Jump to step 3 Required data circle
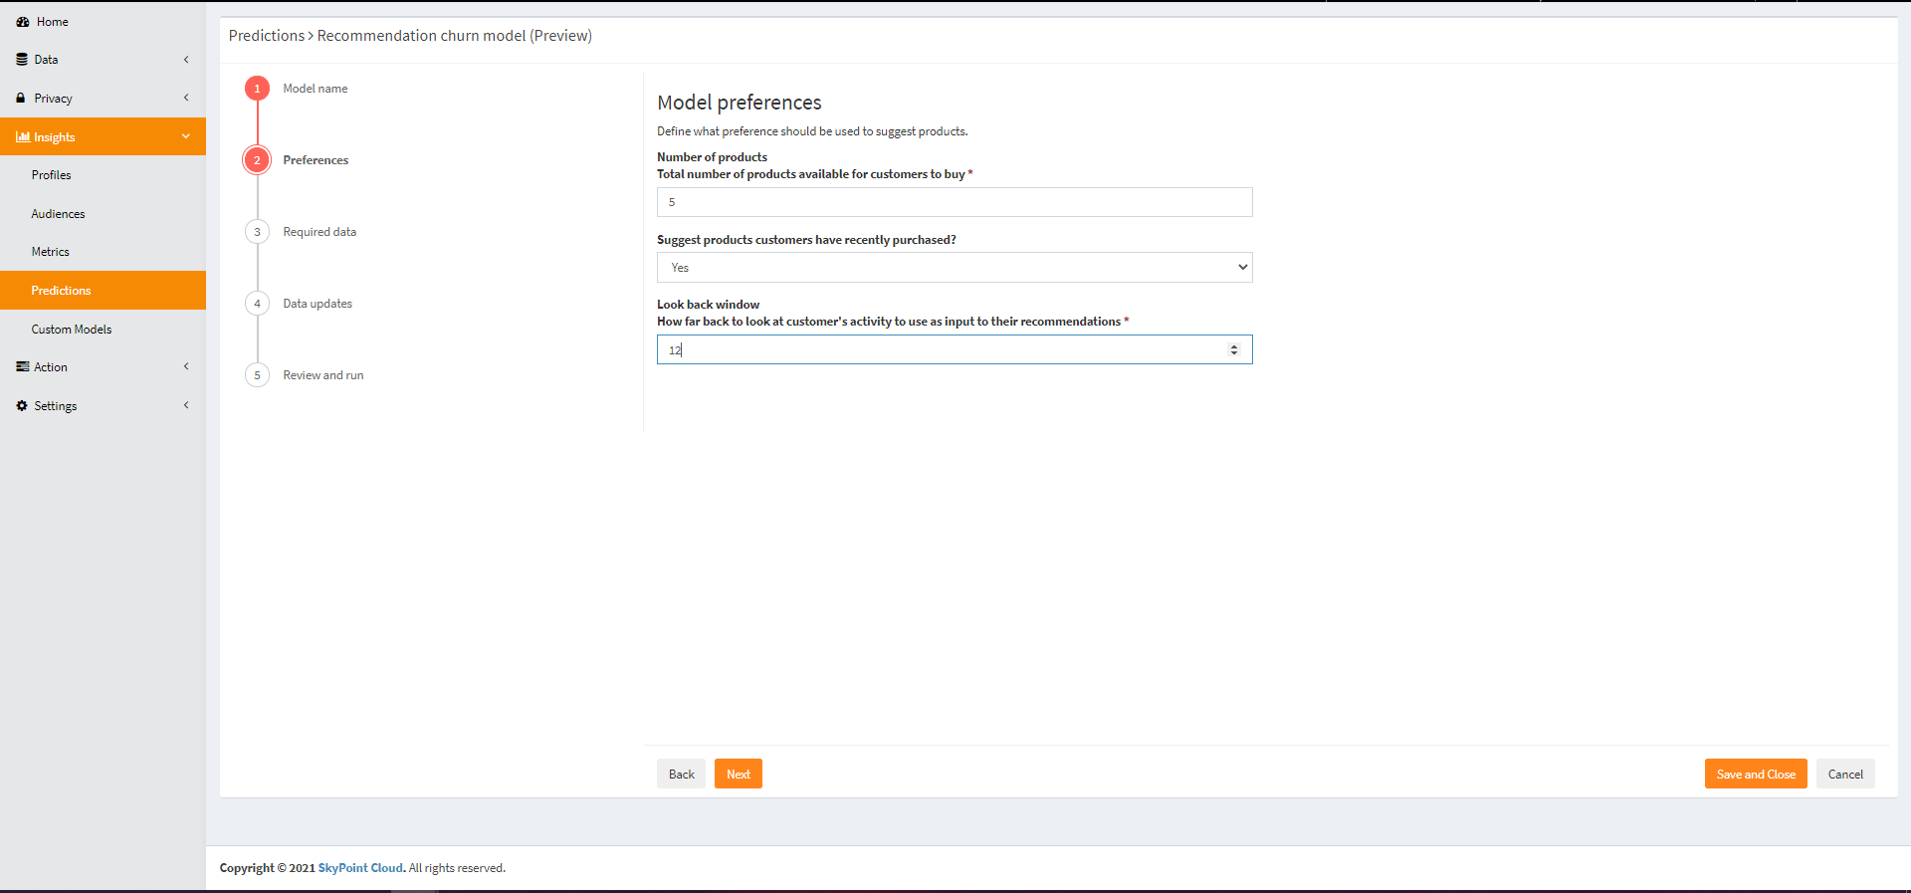This screenshot has width=1911, height=893. pos(257,232)
